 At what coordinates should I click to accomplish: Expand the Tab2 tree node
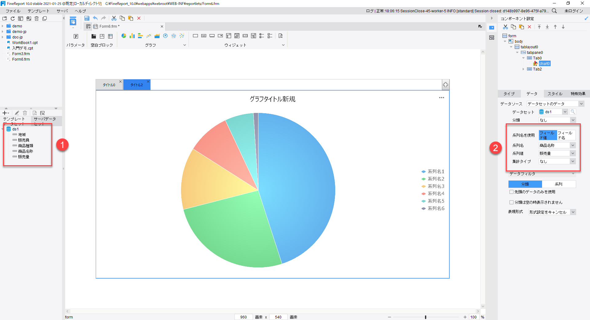coord(523,69)
